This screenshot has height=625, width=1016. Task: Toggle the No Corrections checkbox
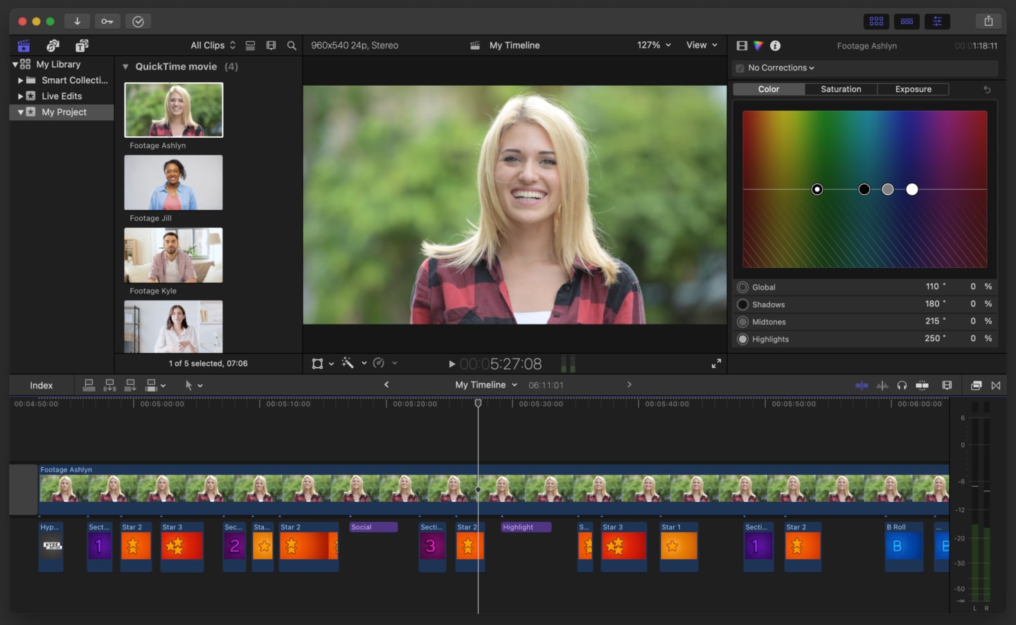coord(740,68)
